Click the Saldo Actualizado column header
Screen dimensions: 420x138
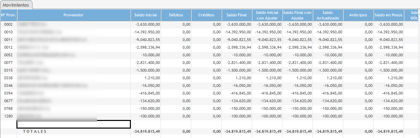pos(328,15)
